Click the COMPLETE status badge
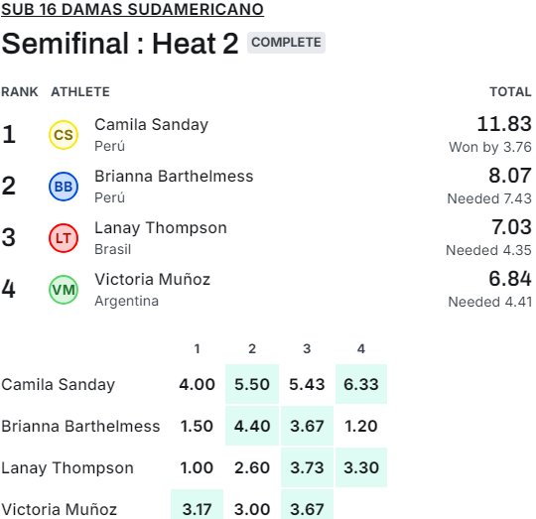The width and height of the screenshot is (536, 519). [x=286, y=43]
